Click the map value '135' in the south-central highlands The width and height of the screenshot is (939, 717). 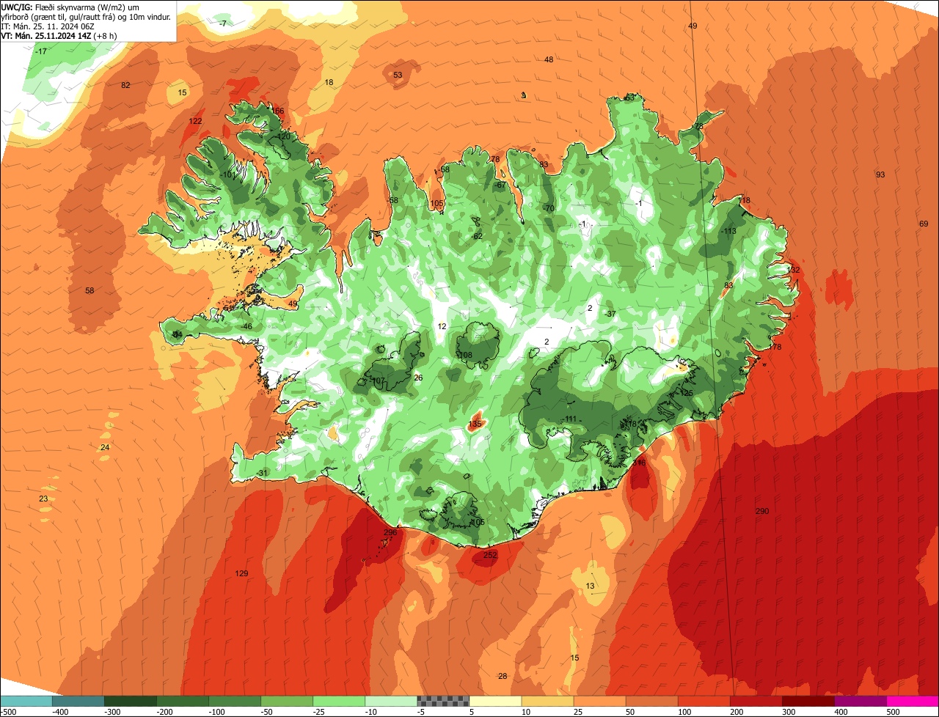tap(475, 424)
